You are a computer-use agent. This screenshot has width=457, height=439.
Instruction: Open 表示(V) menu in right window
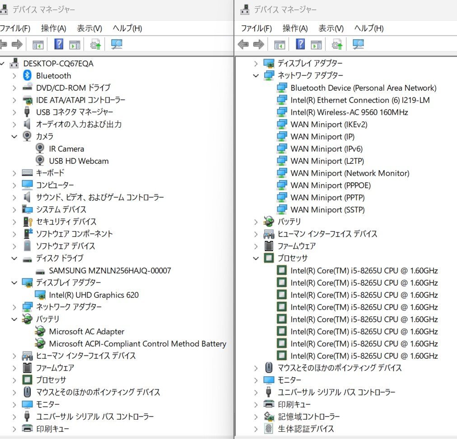pyautogui.click(x=331, y=28)
